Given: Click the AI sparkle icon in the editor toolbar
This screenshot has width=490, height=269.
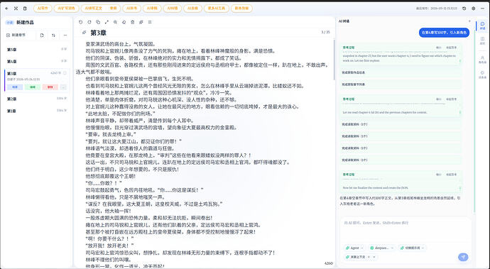Looking at the screenshot, I should pos(141,22).
